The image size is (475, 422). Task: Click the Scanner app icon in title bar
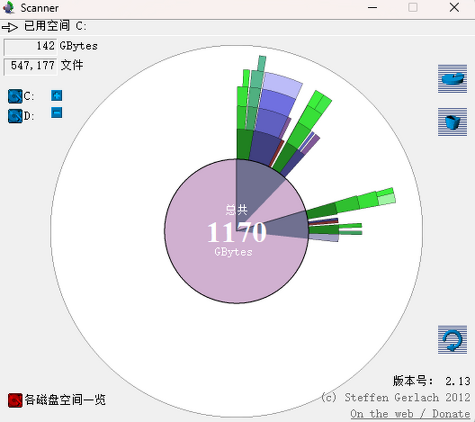(9, 8)
